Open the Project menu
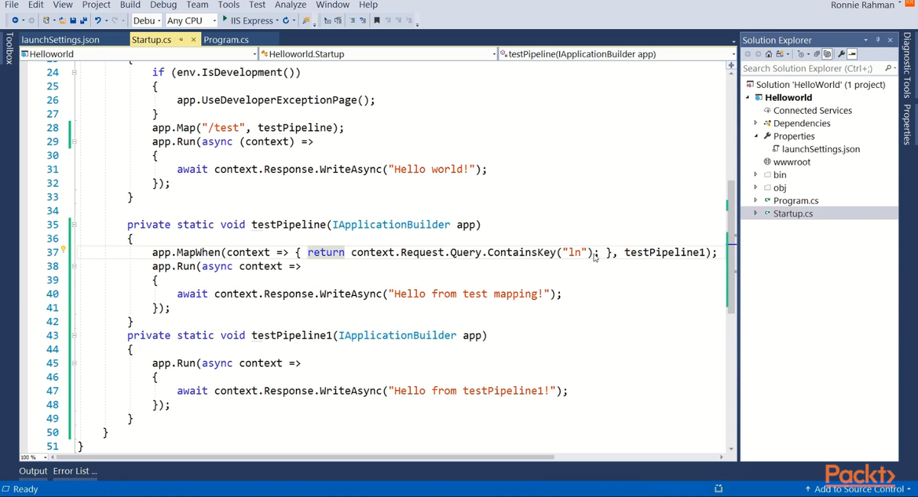918x497 pixels. tap(96, 5)
